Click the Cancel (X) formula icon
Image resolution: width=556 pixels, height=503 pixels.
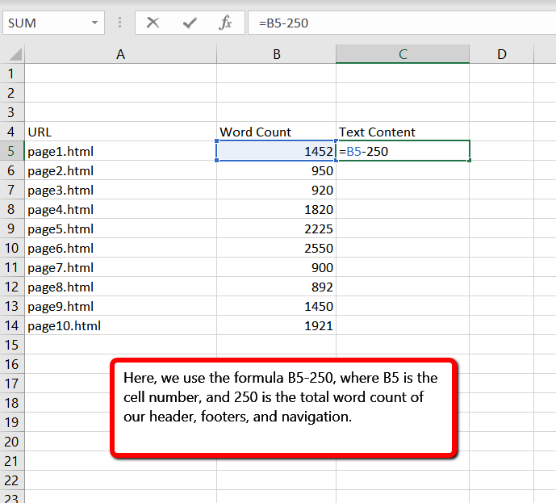pos(153,23)
